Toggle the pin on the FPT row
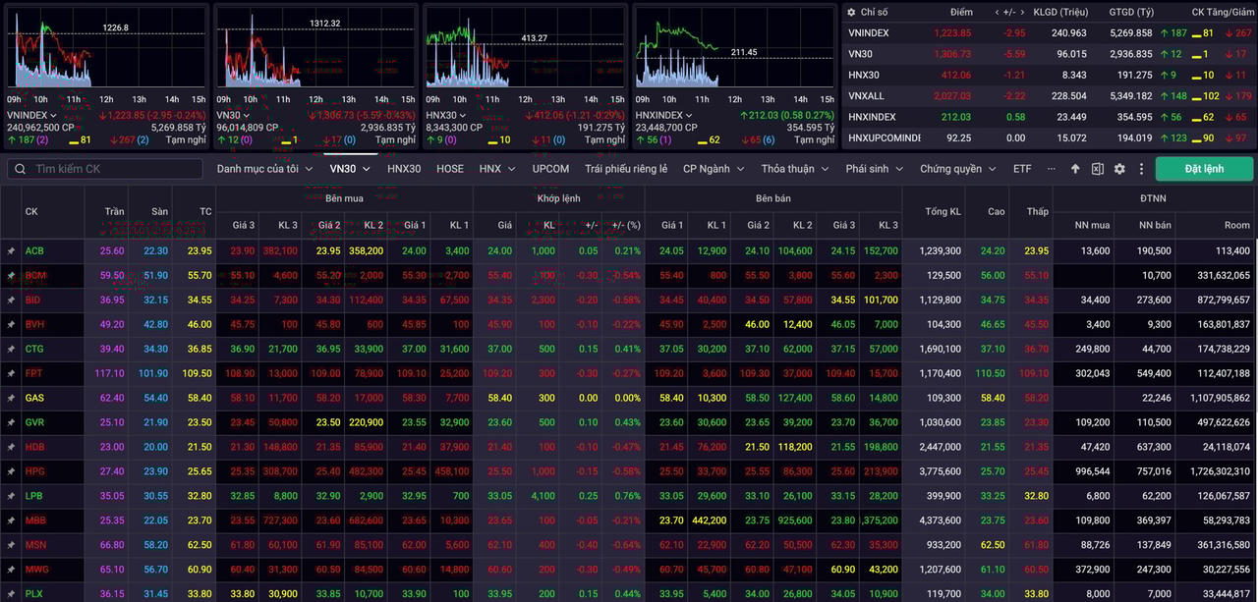 pos(11,374)
